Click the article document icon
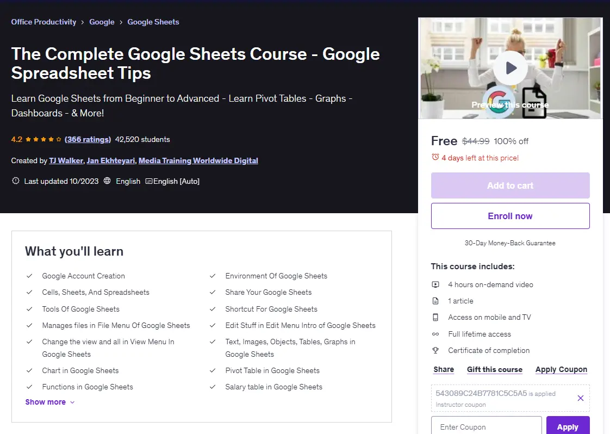The width and height of the screenshot is (610, 434). 435,301
